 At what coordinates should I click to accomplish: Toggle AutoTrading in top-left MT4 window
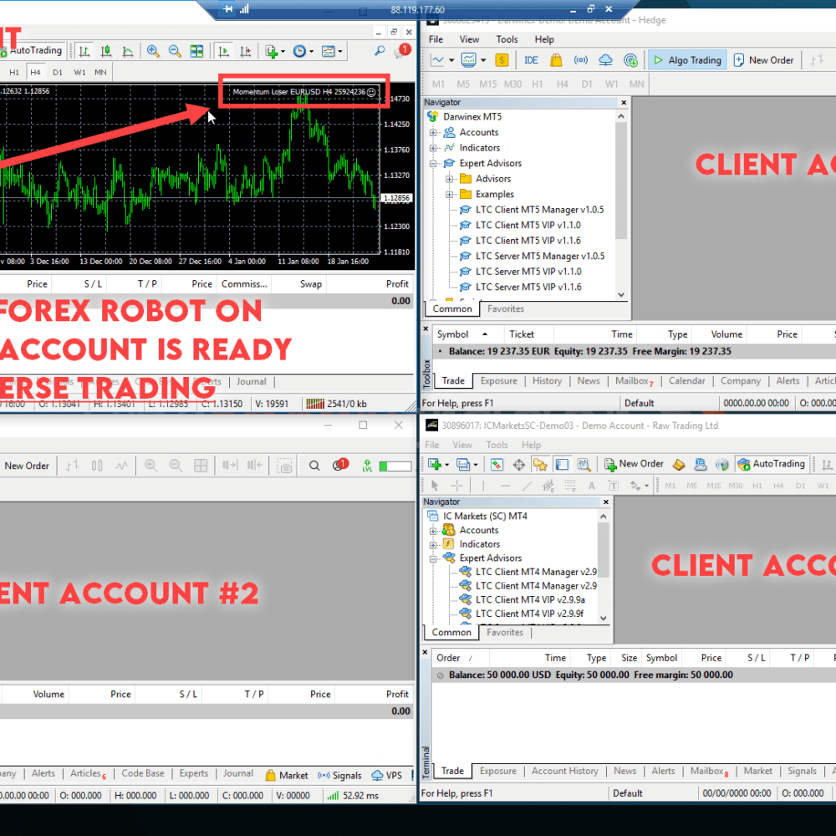(32, 51)
